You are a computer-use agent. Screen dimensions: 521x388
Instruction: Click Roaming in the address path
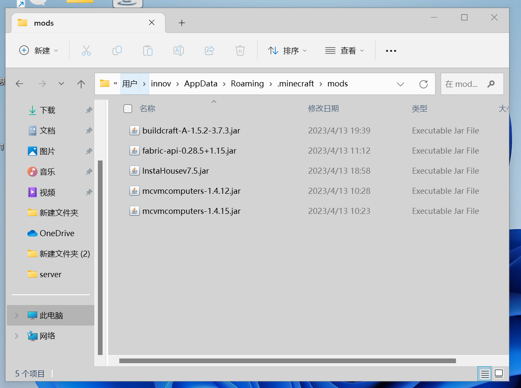[247, 84]
